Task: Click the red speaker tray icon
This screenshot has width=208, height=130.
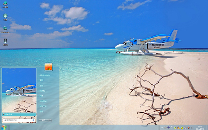Action: tap(189, 128)
